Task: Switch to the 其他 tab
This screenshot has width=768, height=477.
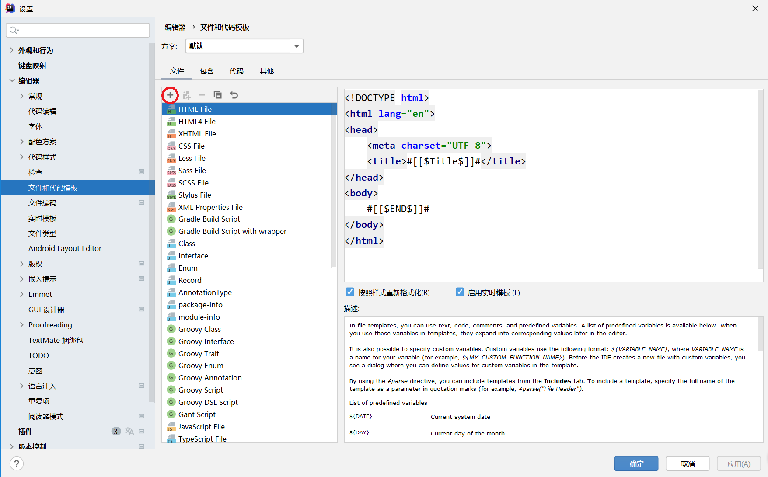Action: 266,70
